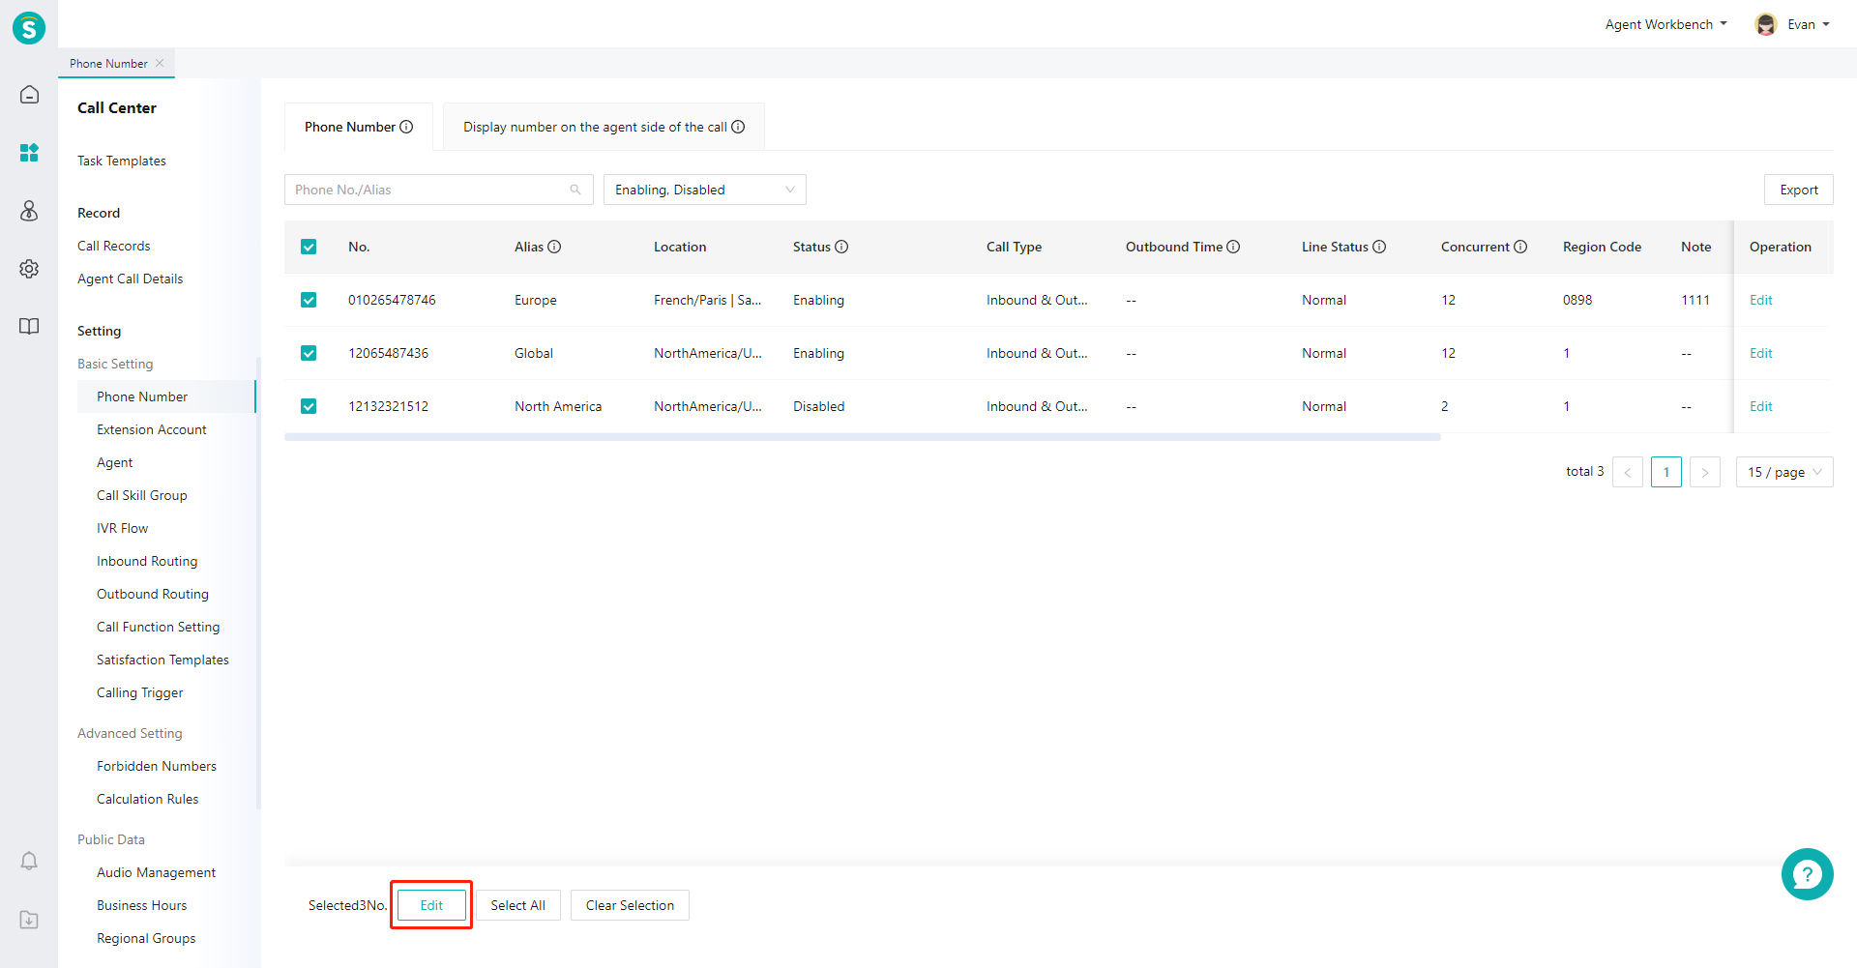Open the Agent sidebar item
This screenshot has height=968, width=1857.
(115, 462)
